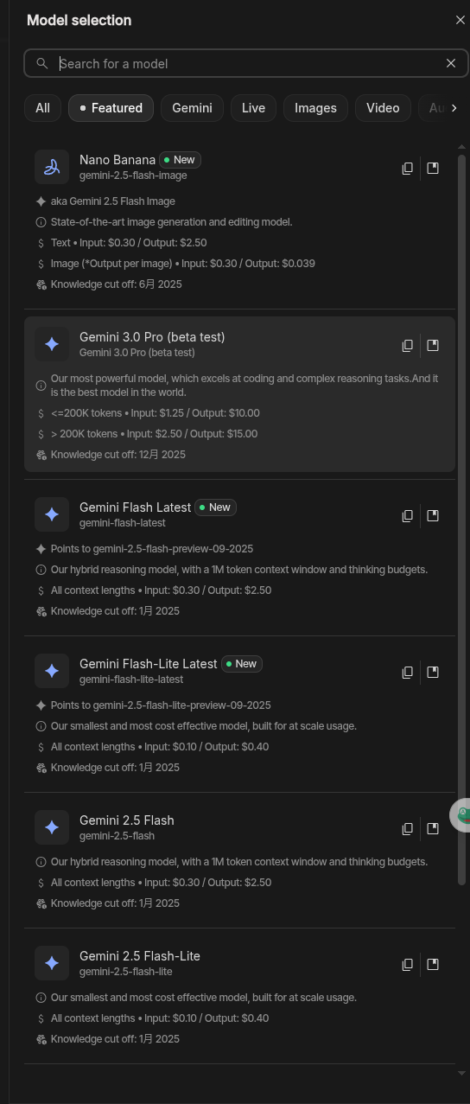Open docs icon for Gemini 2.5 Flash
Viewport: 470px width, 1104px height.
(433, 828)
